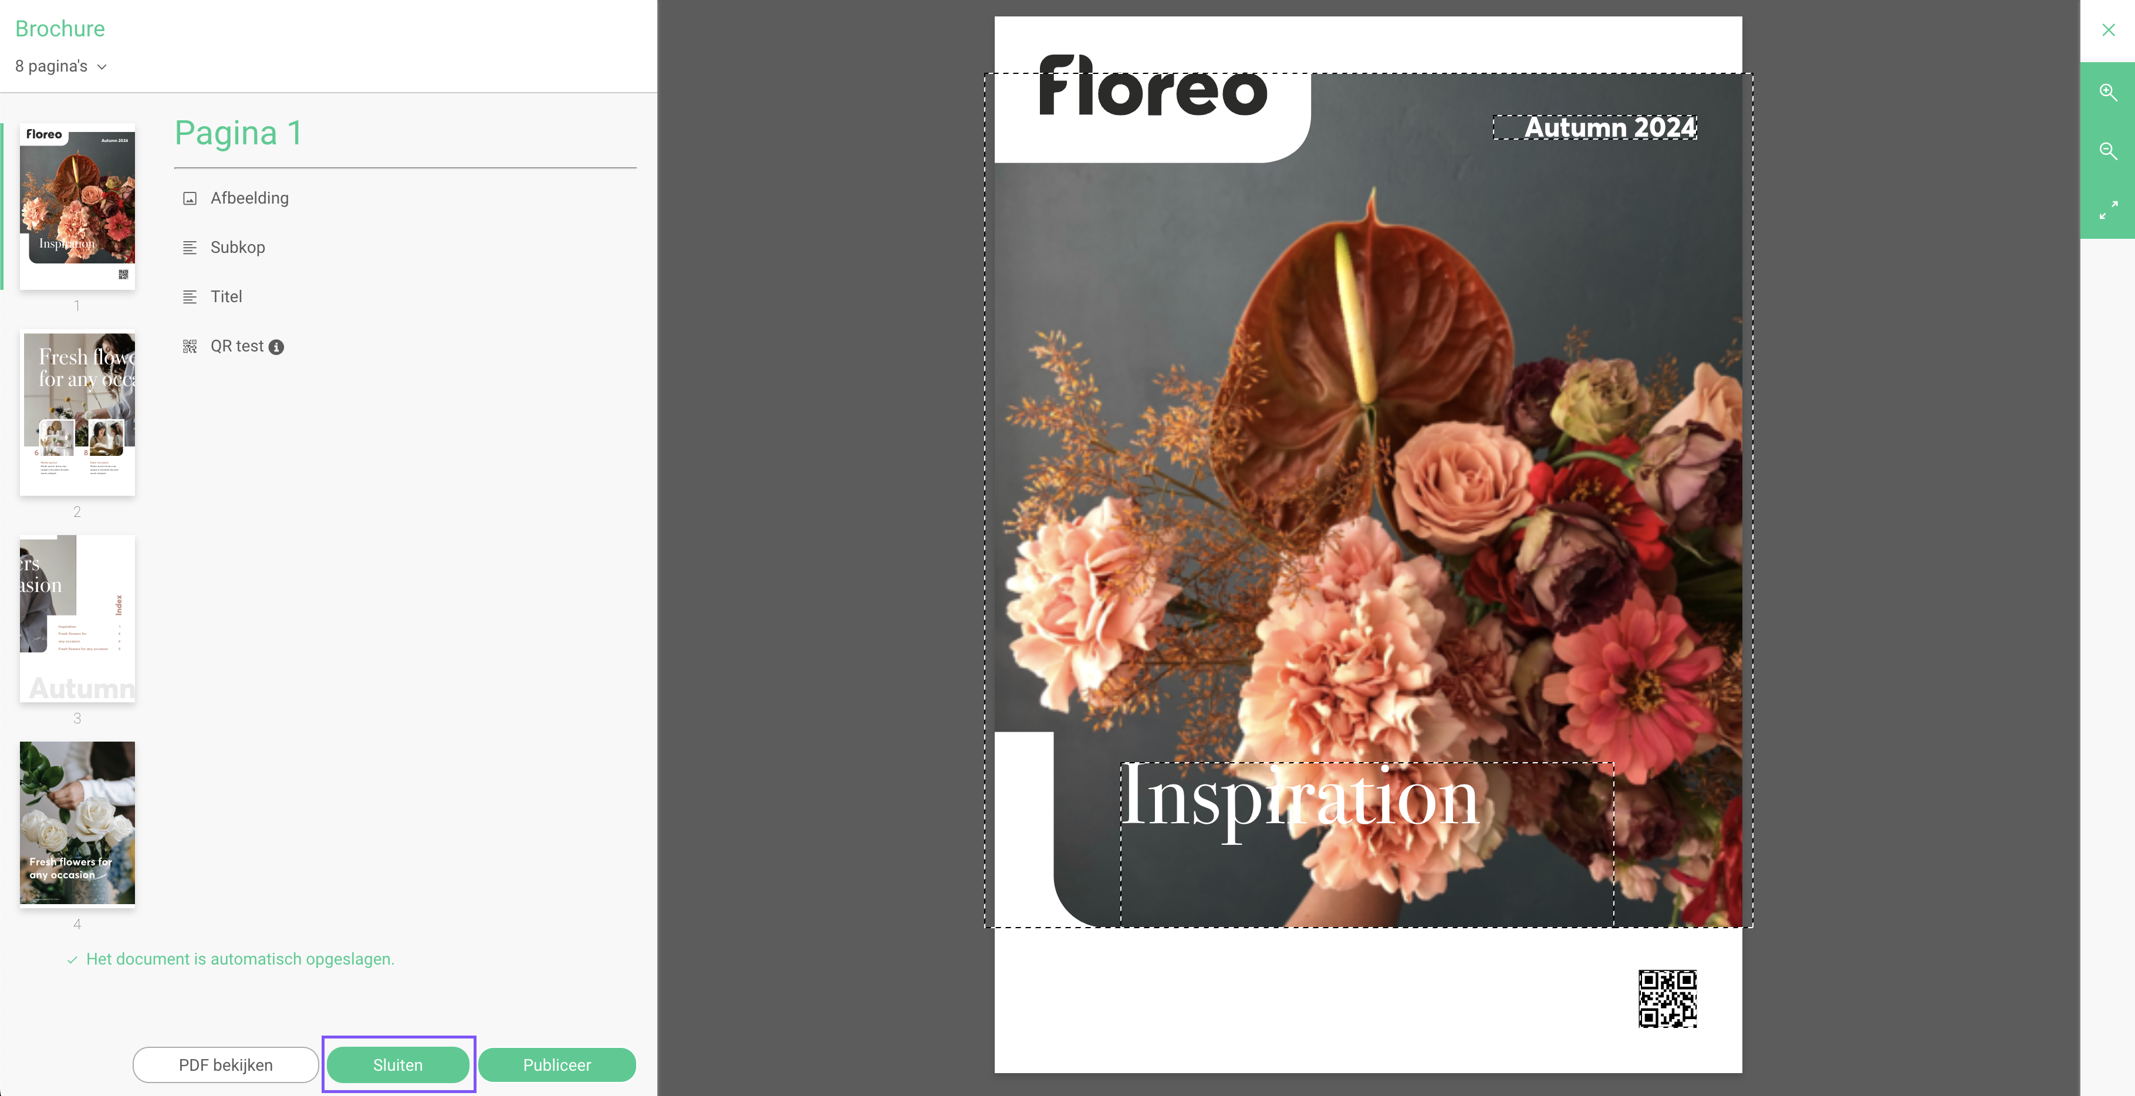
Task: Click the QR test code icon
Action: (190, 346)
